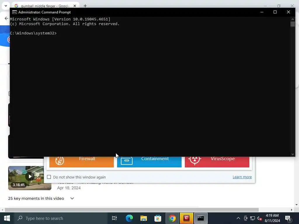Image resolution: width=299 pixels, height=224 pixels.
Task: Open the Containment tile in Comodo
Action: [149, 162]
